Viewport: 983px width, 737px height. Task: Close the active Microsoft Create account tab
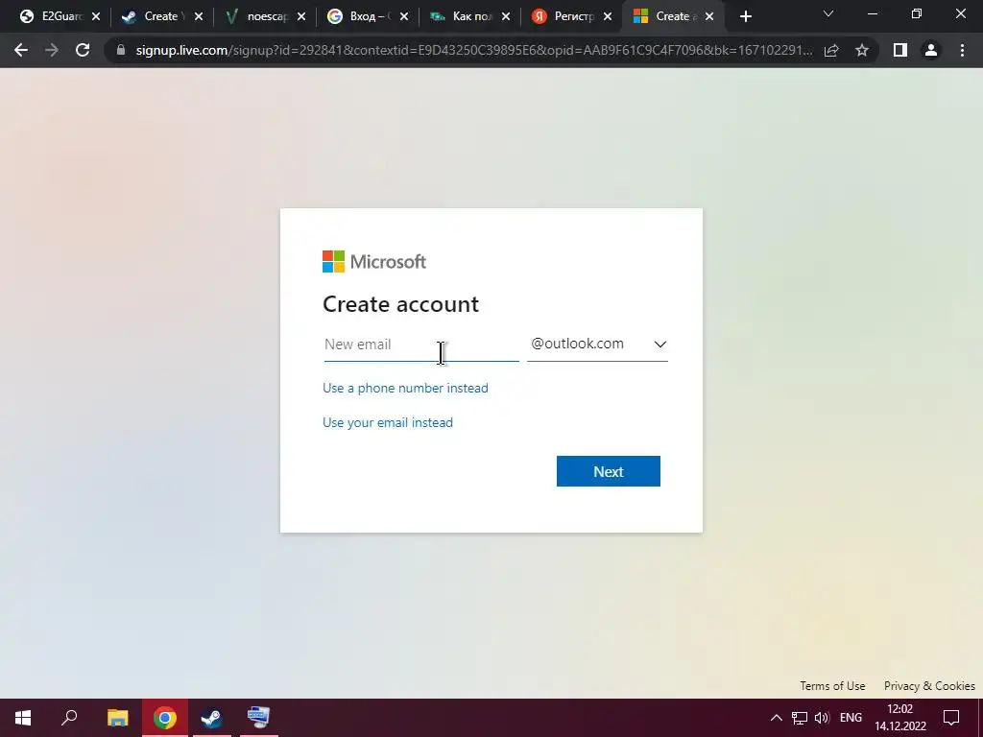[x=709, y=17]
